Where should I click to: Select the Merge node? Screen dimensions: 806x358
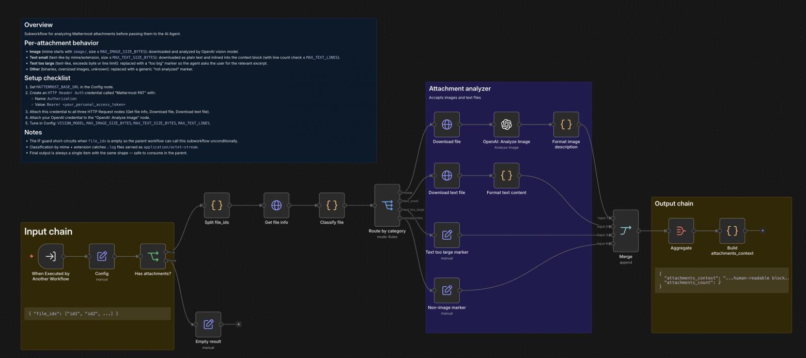pos(626,231)
